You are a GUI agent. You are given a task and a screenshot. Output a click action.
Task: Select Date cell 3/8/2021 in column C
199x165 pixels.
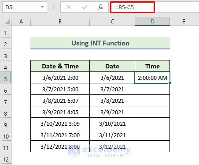point(112,101)
